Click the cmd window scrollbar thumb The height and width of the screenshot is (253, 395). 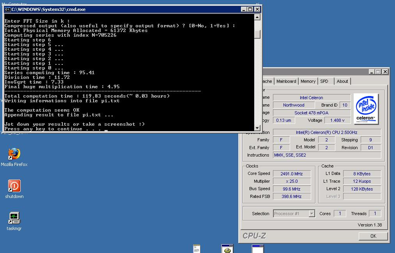(257, 34)
